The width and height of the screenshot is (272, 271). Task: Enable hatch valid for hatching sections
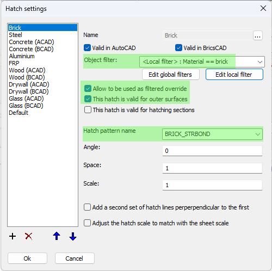point(88,110)
